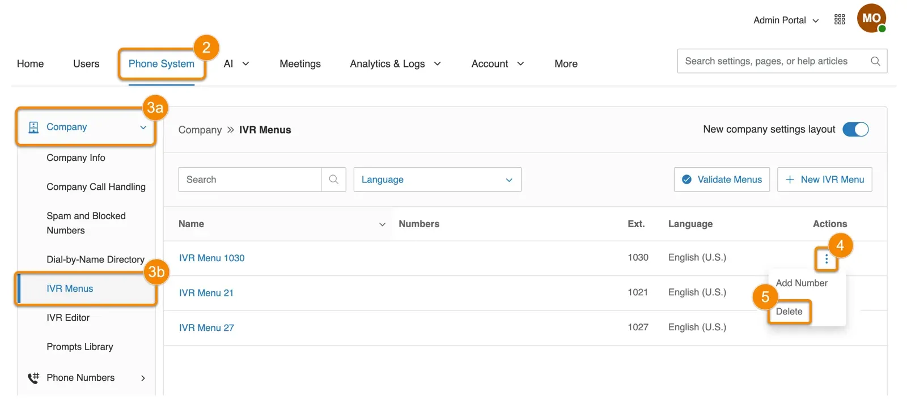The height and width of the screenshot is (400, 907).
Task: Open the IVR Menu 21 link
Action: pos(206,293)
